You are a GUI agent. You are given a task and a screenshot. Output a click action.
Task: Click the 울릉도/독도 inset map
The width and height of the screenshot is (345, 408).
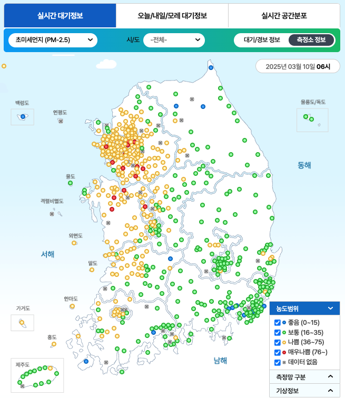click(x=312, y=120)
